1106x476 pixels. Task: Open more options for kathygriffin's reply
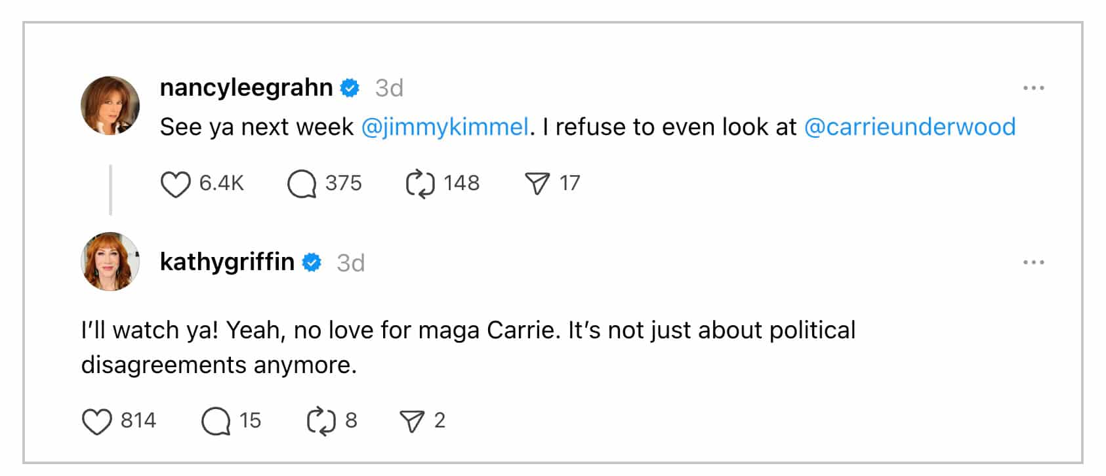[x=1033, y=262]
